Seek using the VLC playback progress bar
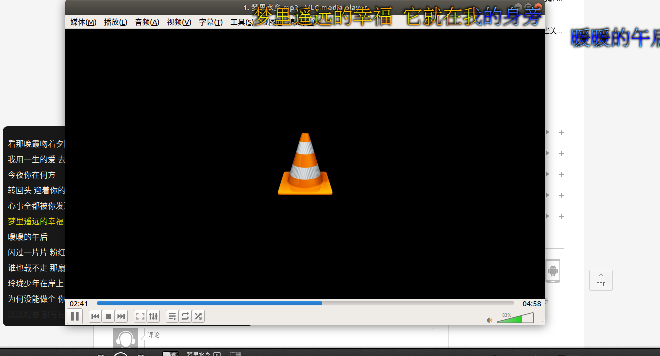Image resolution: width=660 pixels, height=356 pixels. [305, 303]
